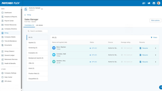Click the Hiring (Classic) icon
Screen dimensions: 162x91
coord(3,51)
